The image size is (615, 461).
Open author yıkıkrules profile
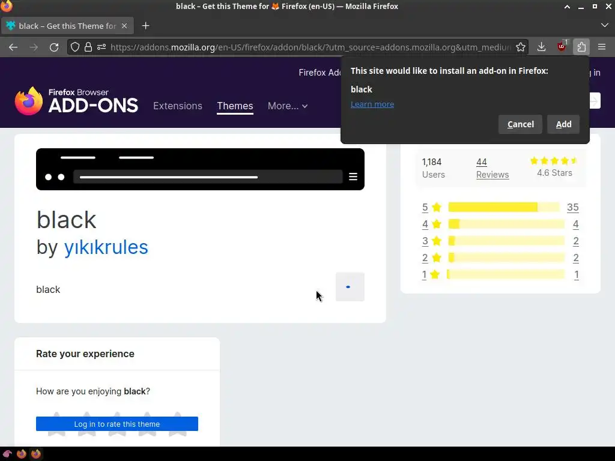pyautogui.click(x=106, y=247)
